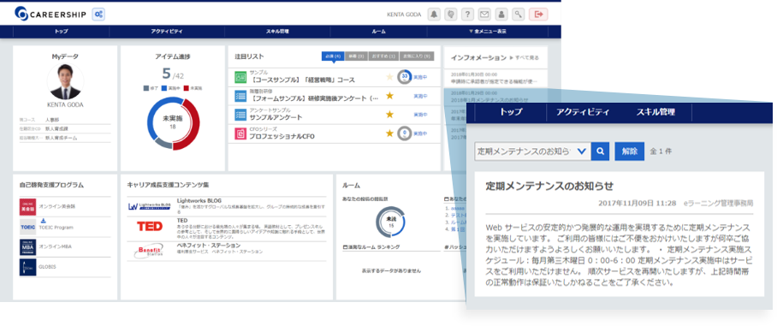Click the download icon above TOEIC Program
This screenshot has height=332, width=783.
click(43, 221)
